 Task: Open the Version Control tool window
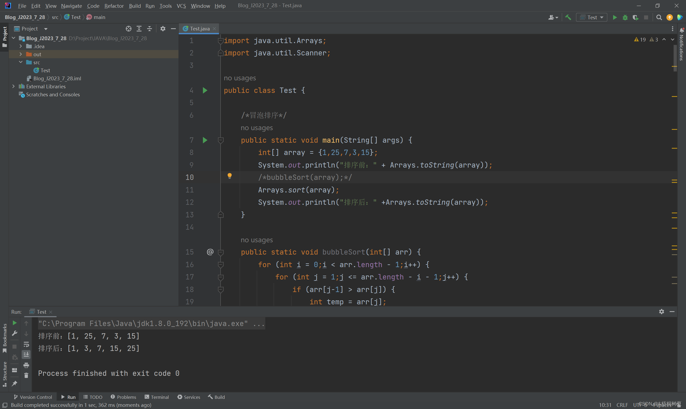[x=33, y=397]
